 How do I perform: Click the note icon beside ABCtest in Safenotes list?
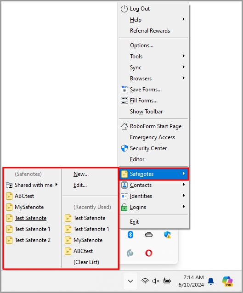[9, 196]
